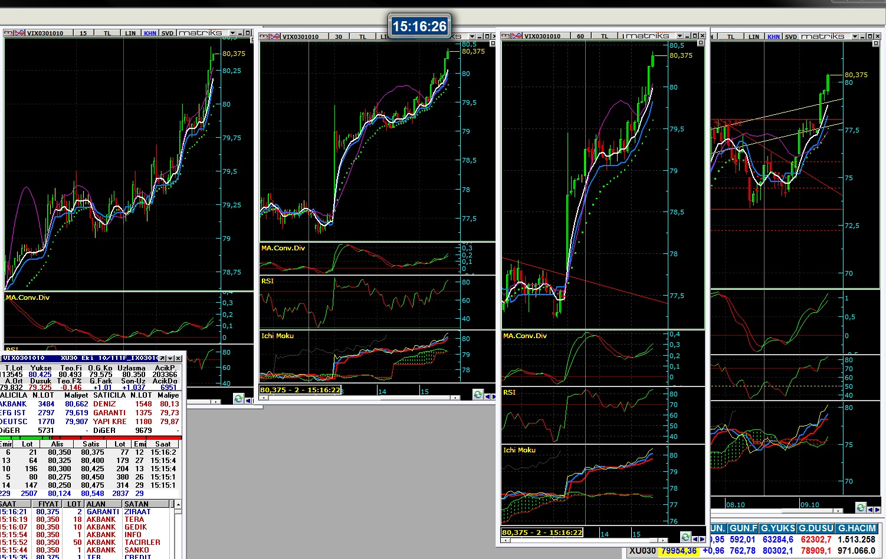Open dropdown arrow beside matriks in 60-minute chart
Image resolution: width=886 pixels, height=559 pixels.
[x=680, y=36]
